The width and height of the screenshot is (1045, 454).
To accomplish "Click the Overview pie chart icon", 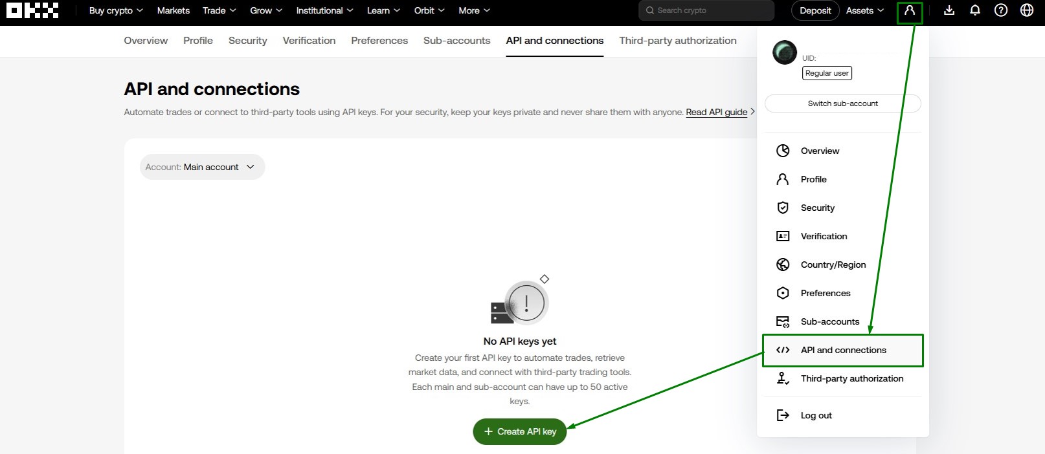I will click(783, 151).
